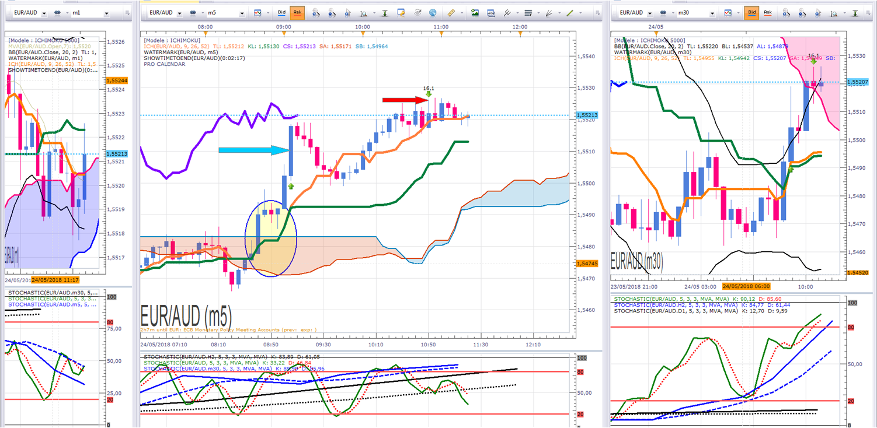Toggle Ask prices on the m30 chart
Screen dimensions: 877x428
tap(768, 12)
